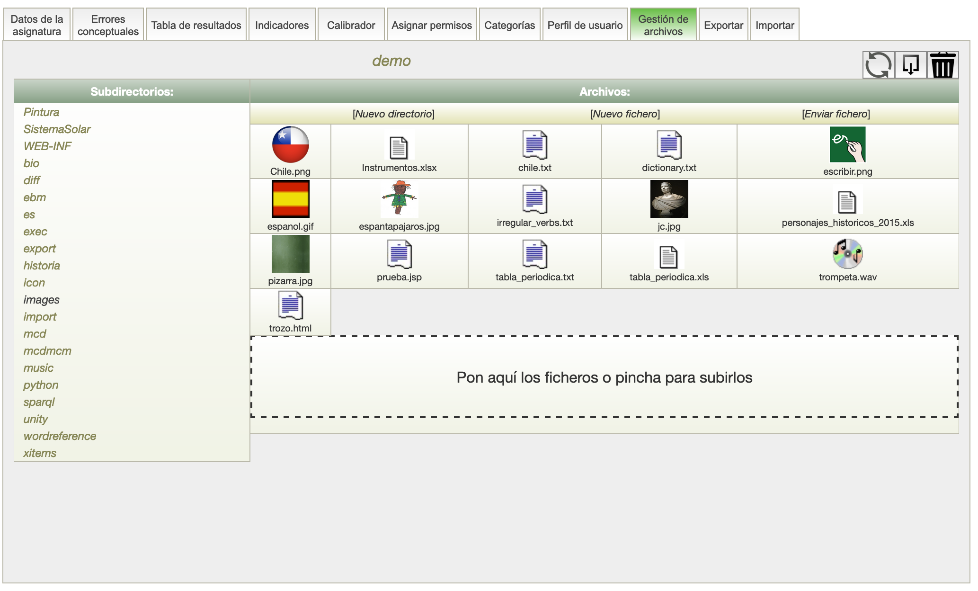Viewport: 978px width, 591px height.
Task: Click the Enviar fichero link
Action: 836,114
